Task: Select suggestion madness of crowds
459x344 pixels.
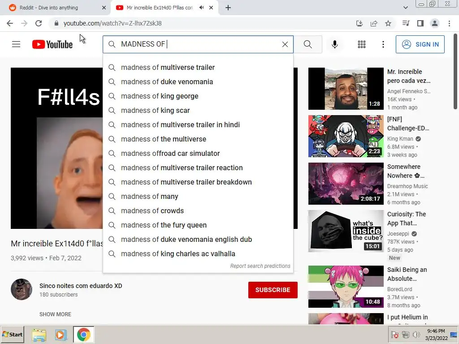Action: (x=198, y=211)
